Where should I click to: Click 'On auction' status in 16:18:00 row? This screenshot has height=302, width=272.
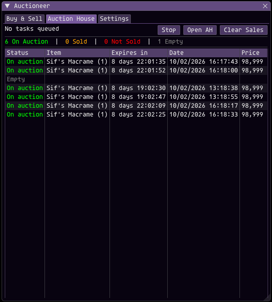pyautogui.click(x=25, y=70)
